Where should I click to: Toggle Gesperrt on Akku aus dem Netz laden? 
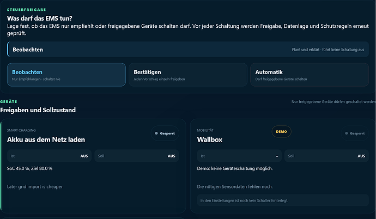click(x=165, y=133)
